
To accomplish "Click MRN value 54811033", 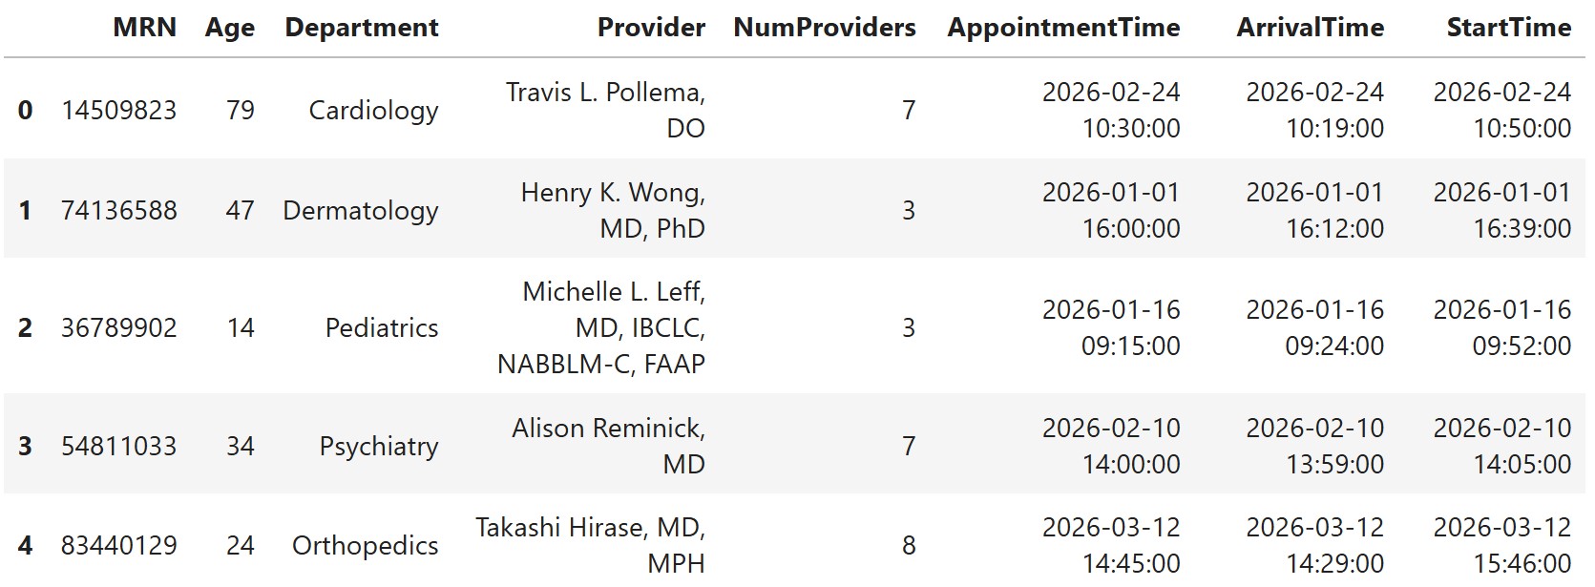I will tap(118, 446).
